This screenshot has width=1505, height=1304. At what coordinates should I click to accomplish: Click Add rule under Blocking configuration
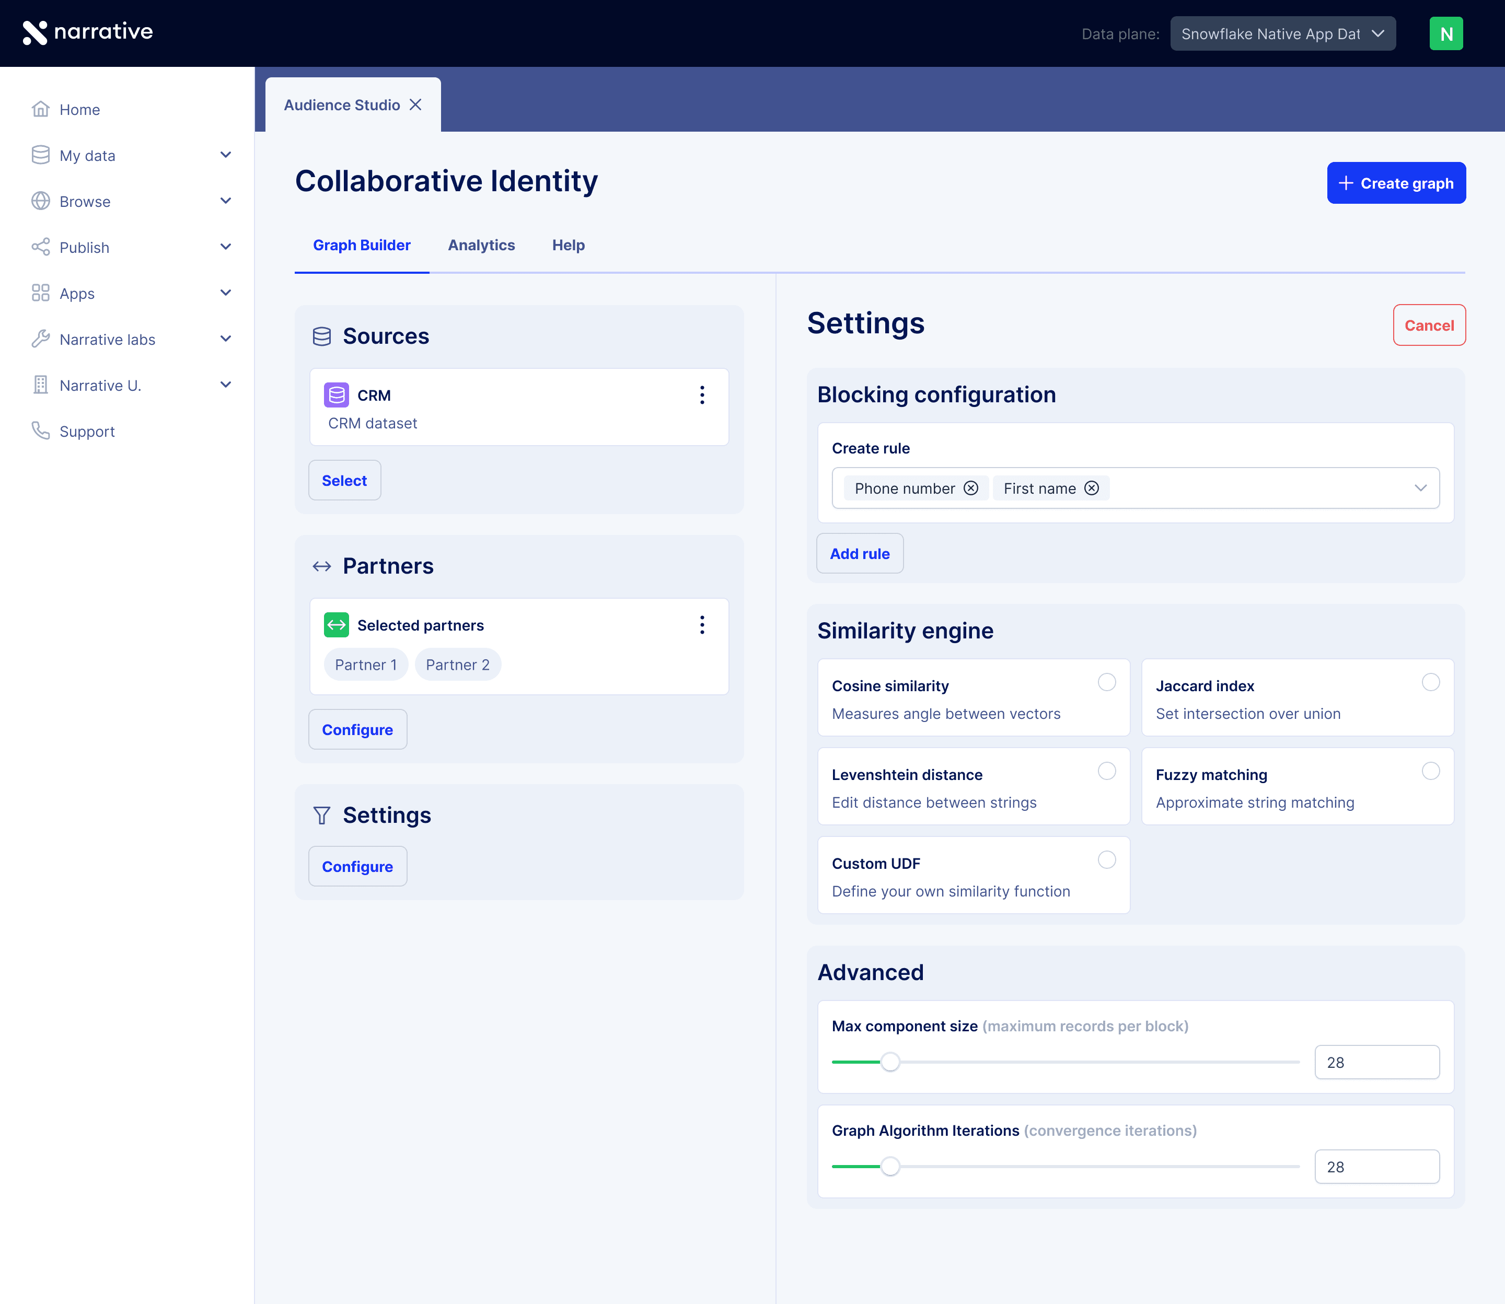[860, 553]
